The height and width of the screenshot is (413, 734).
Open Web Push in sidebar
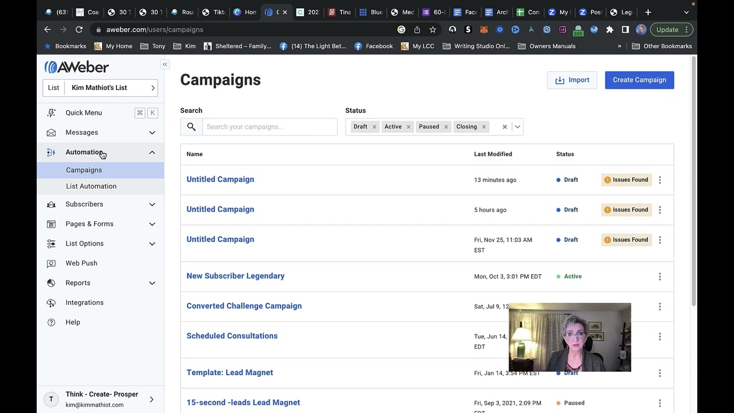click(81, 263)
